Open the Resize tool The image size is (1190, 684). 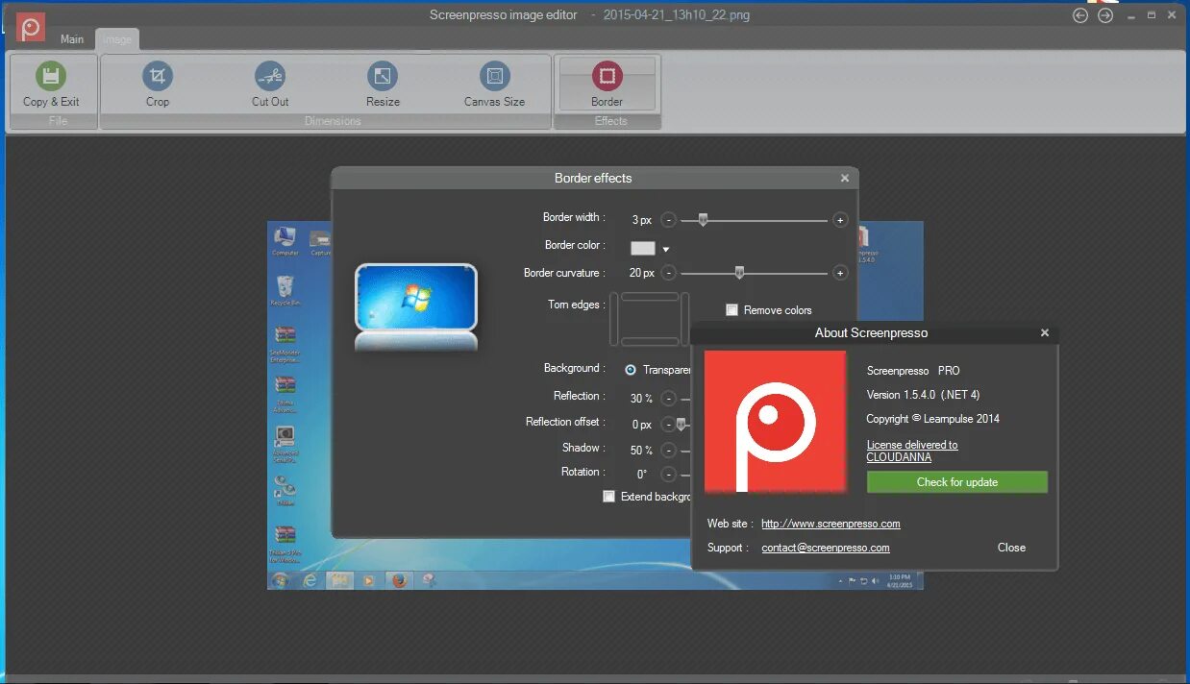coord(383,76)
